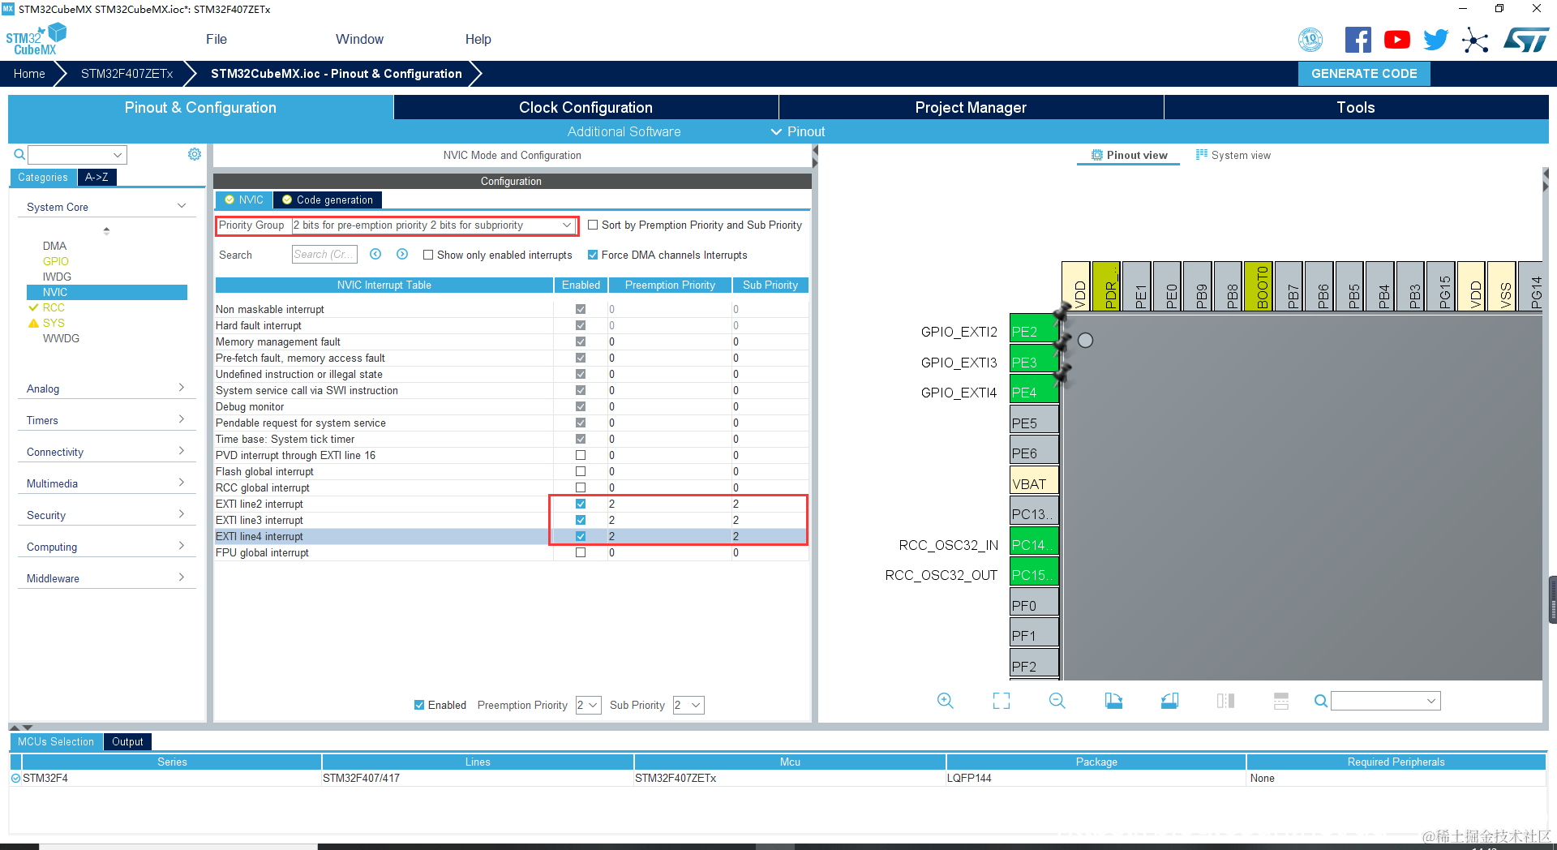Expand the Connectivity category
The width and height of the screenshot is (1557, 850).
105,452
